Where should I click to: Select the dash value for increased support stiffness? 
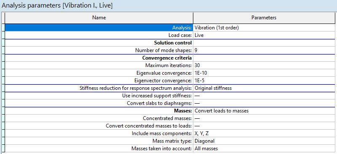click(197, 96)
